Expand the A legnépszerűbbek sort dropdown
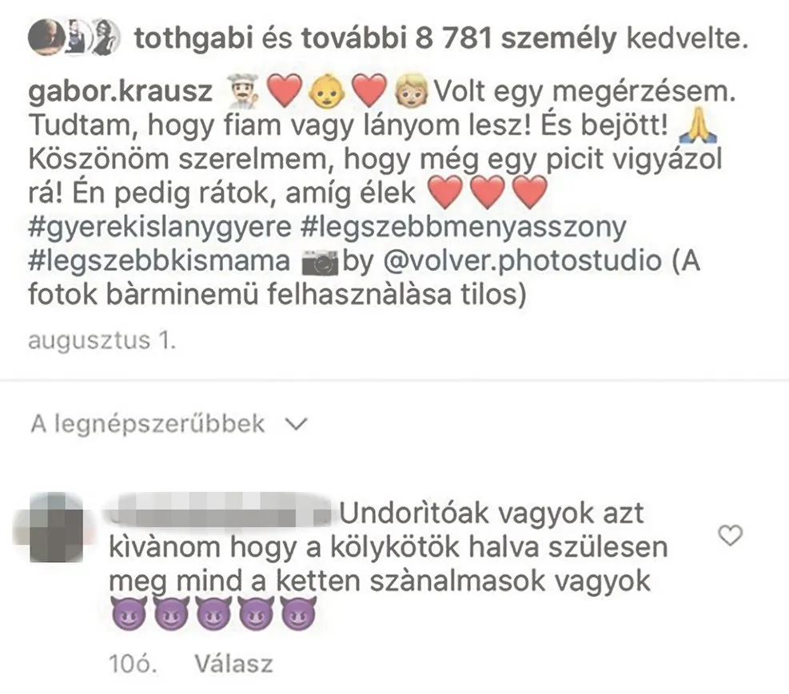This screenshot has width=789, height=694. (x=169, y=424)
